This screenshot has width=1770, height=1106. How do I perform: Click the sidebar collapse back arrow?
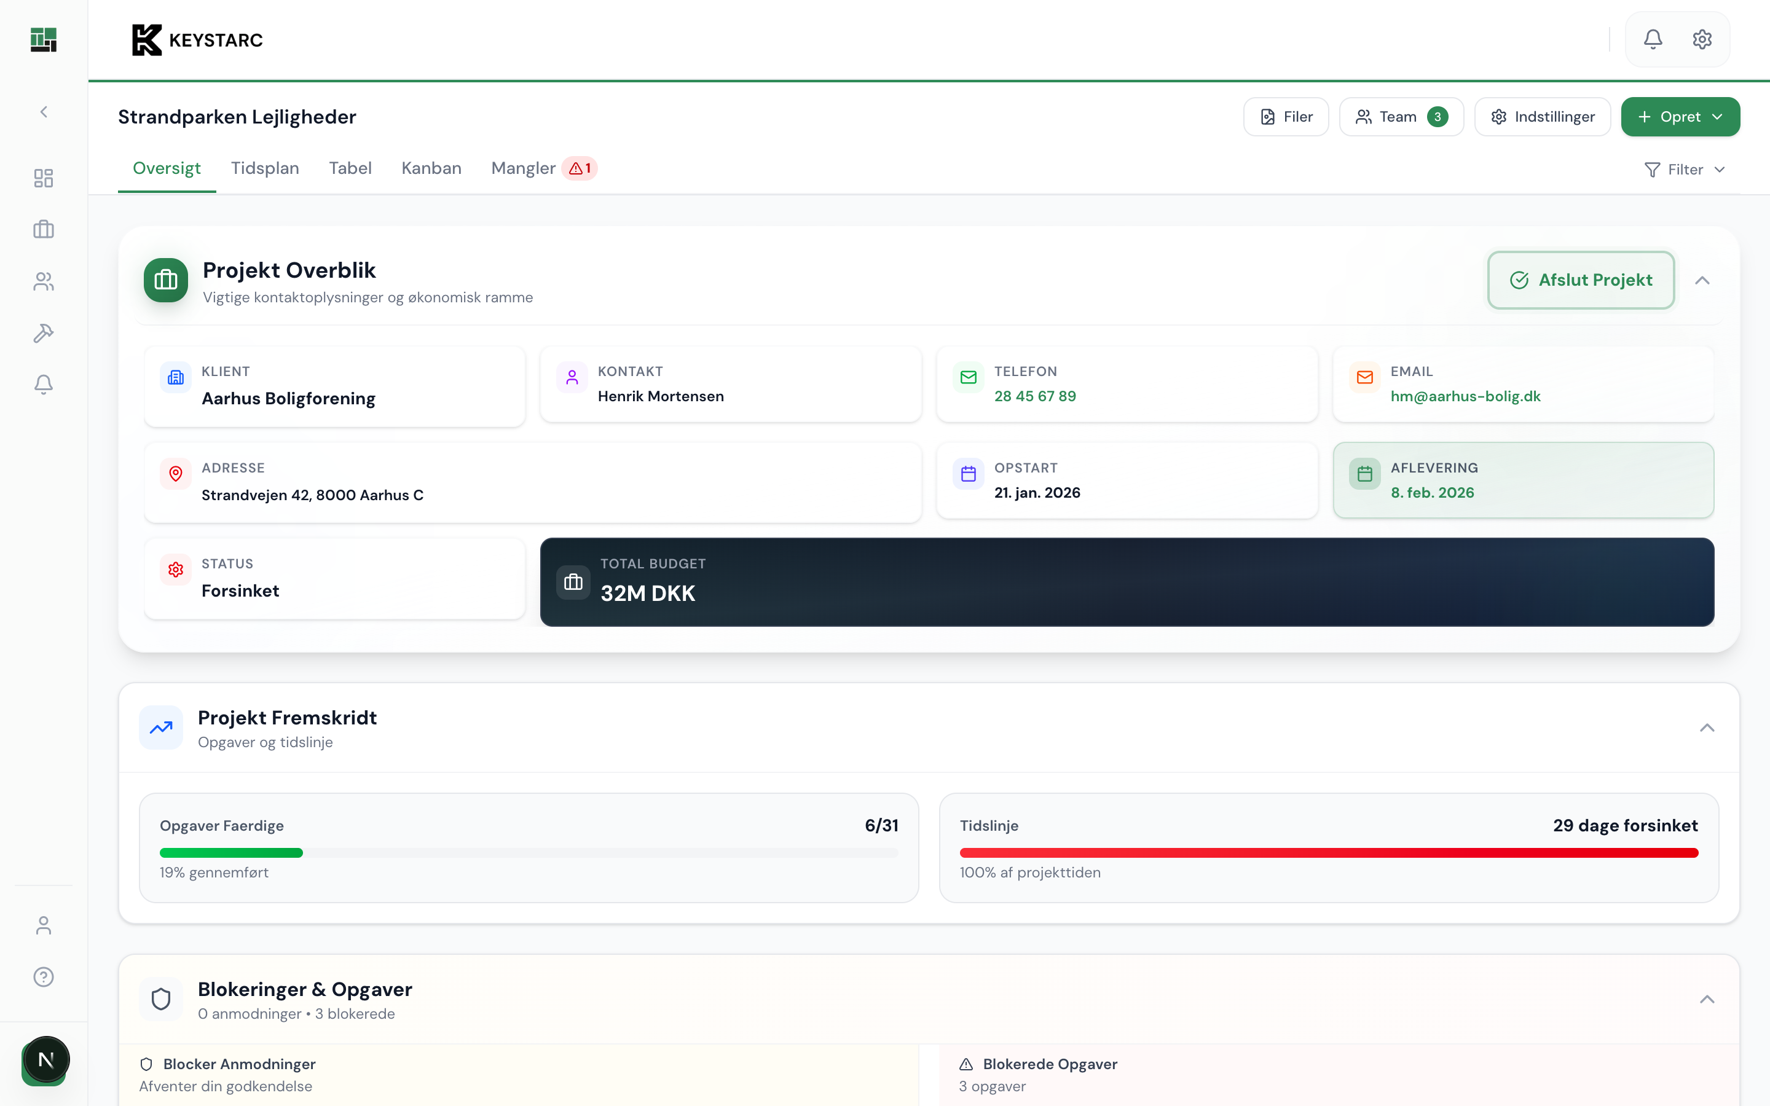point(43,112)
